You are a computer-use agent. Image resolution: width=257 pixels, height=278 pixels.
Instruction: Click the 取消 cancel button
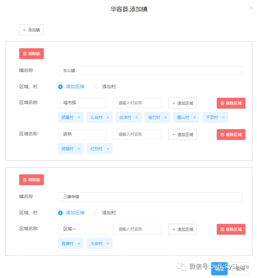(240, 269)
